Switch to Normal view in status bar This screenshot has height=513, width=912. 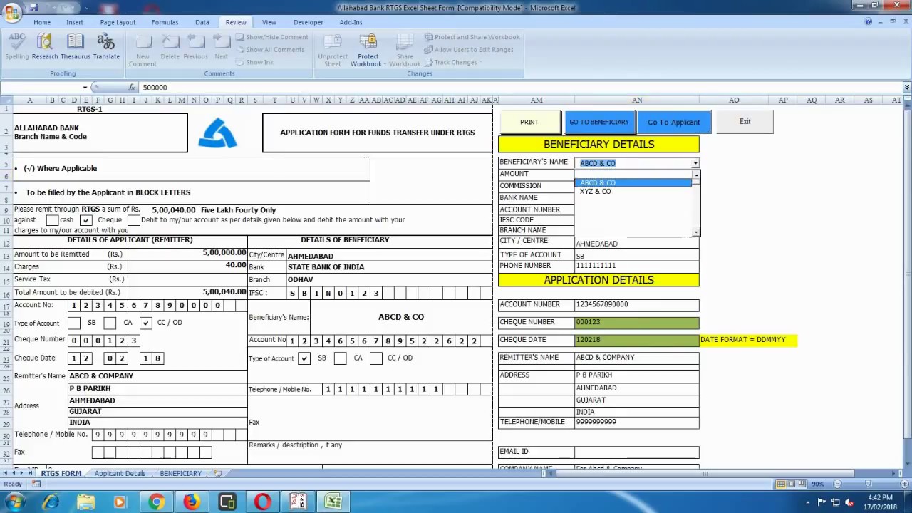click(x=782, y=484)
